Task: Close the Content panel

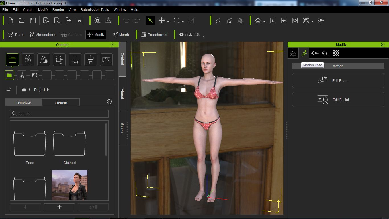Action: [x=112, y=44]
